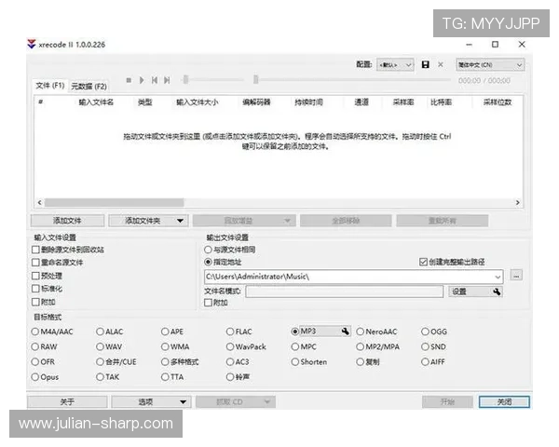Choose WAV target format
559x447 pixels.
(100, 346)
